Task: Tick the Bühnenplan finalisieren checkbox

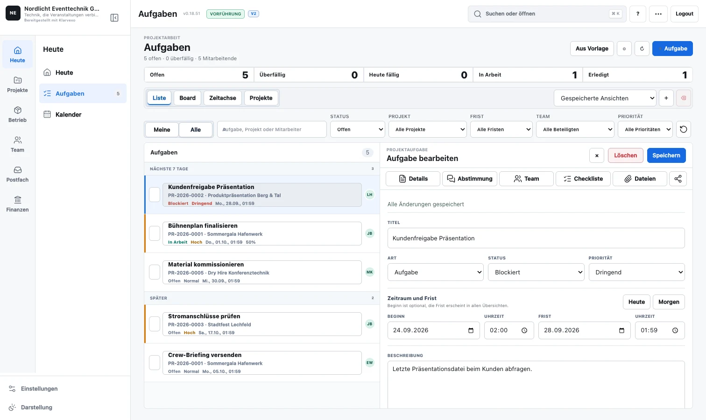Action: click(x=155, y=233)
